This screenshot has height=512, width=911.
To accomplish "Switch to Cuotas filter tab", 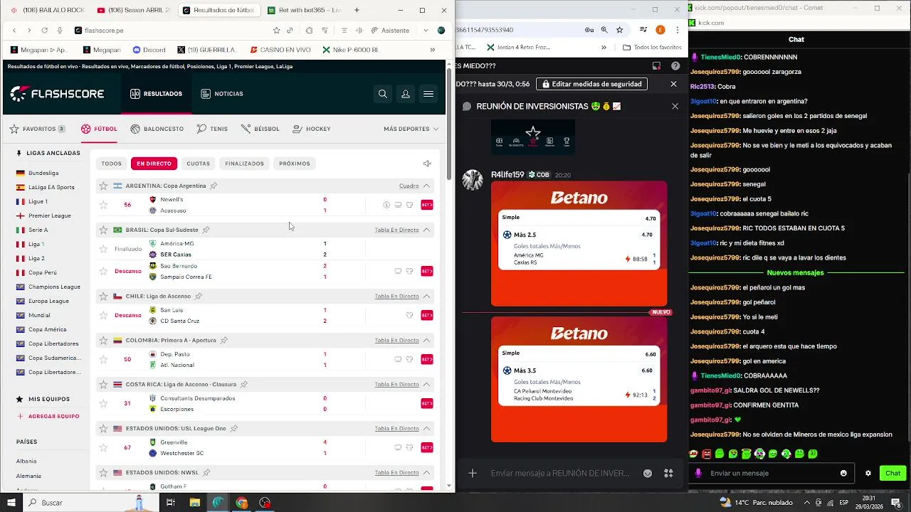I will pos(198,164).
